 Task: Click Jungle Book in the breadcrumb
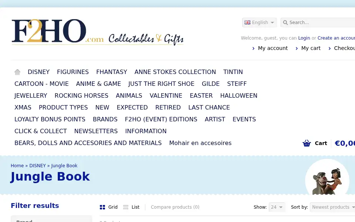click(x=64, y=166)
